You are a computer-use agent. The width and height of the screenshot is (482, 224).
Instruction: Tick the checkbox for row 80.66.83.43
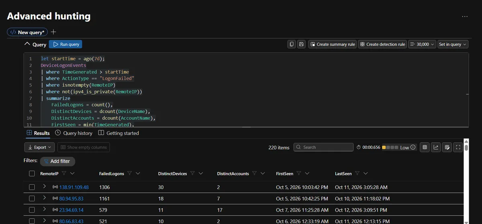click(32, 221)
